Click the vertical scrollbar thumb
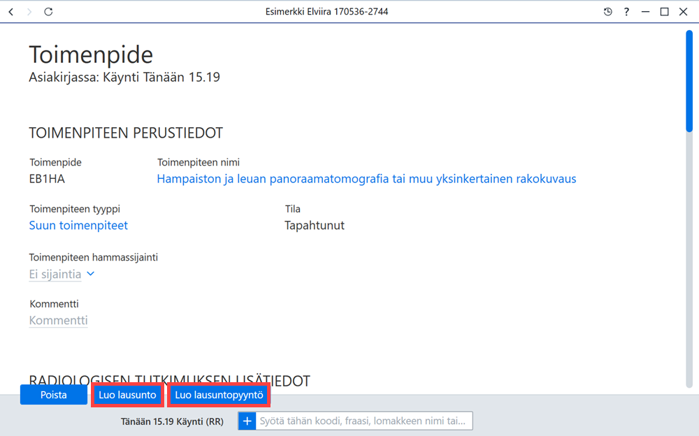699x436 pixels. (x=689, y=81)
